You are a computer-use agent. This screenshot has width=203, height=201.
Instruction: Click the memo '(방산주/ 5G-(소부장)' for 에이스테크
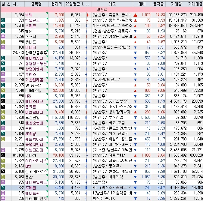(111, 101)
